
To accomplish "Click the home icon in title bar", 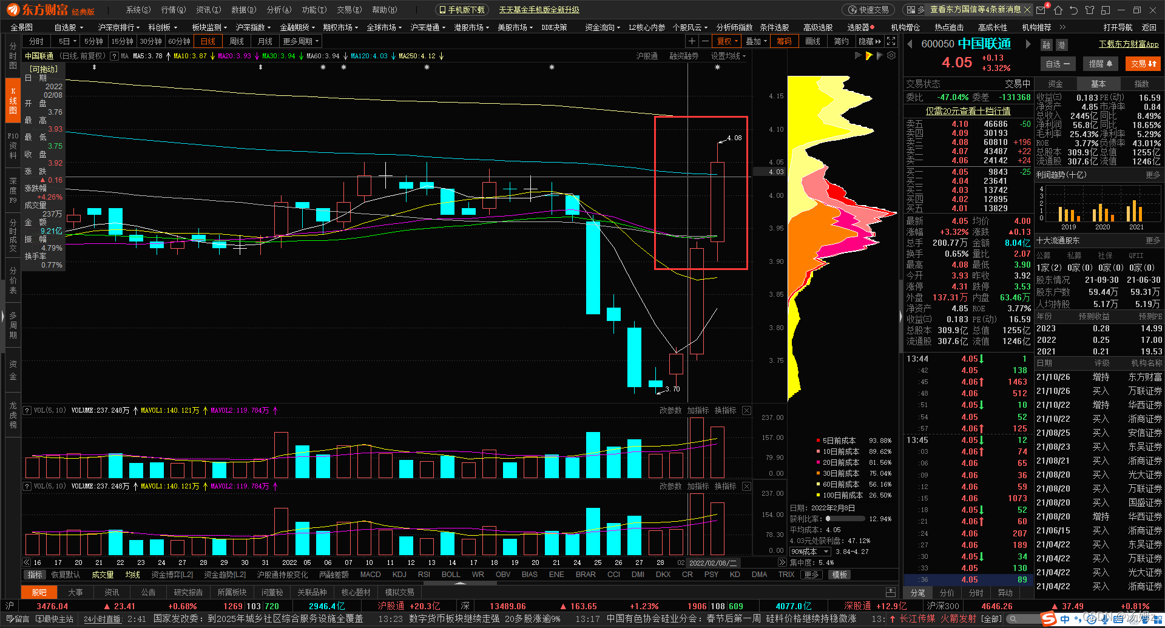I will (x=1058, y=10).
